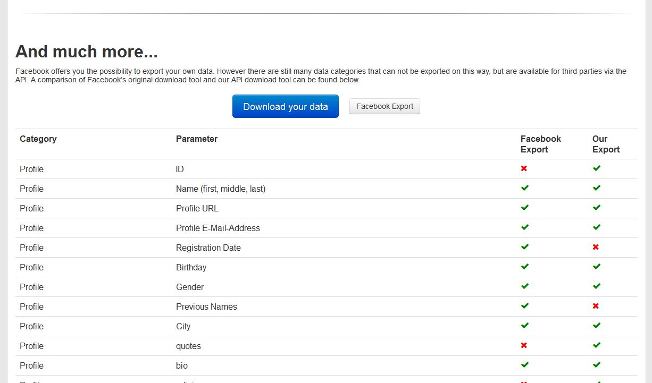Click Our Export checkmark for quotes
This screenshot has width=652, height=383.
pyautogui.click(x=597, y=345)
